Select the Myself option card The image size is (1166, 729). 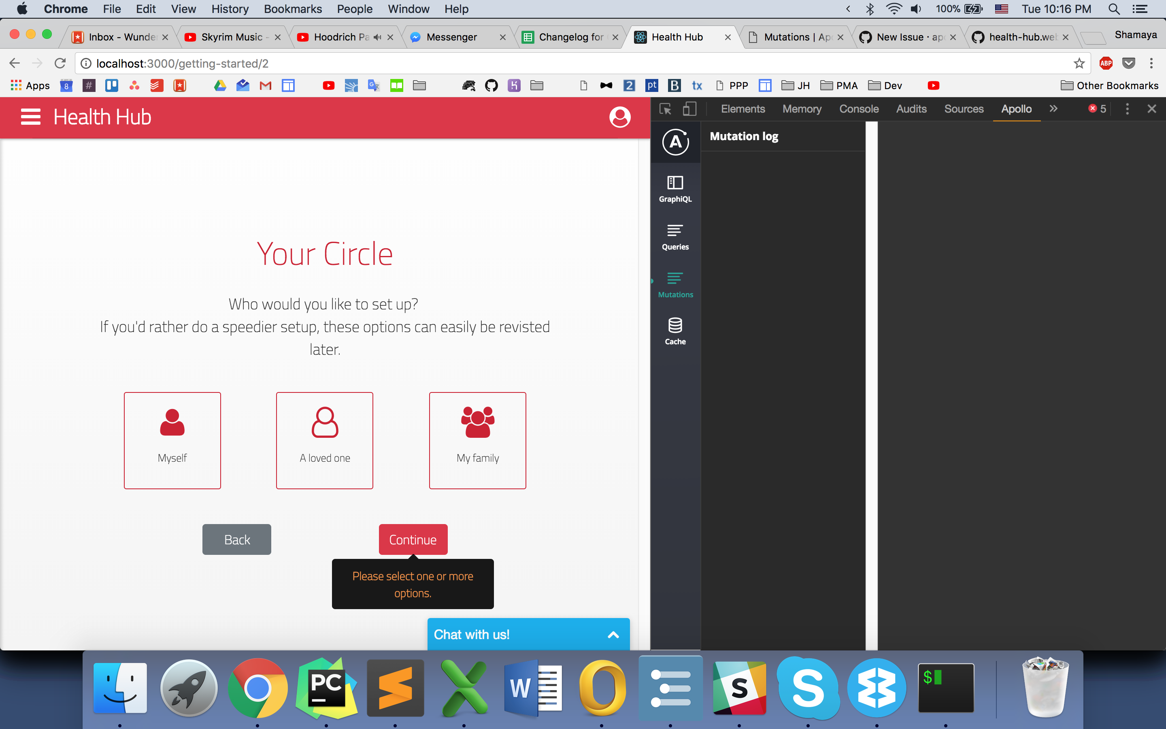click(172, 440)
